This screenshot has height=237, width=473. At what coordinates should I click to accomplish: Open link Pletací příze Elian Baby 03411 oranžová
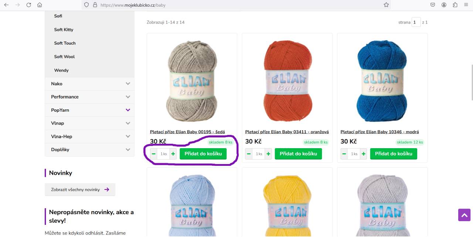click(287, 132)
